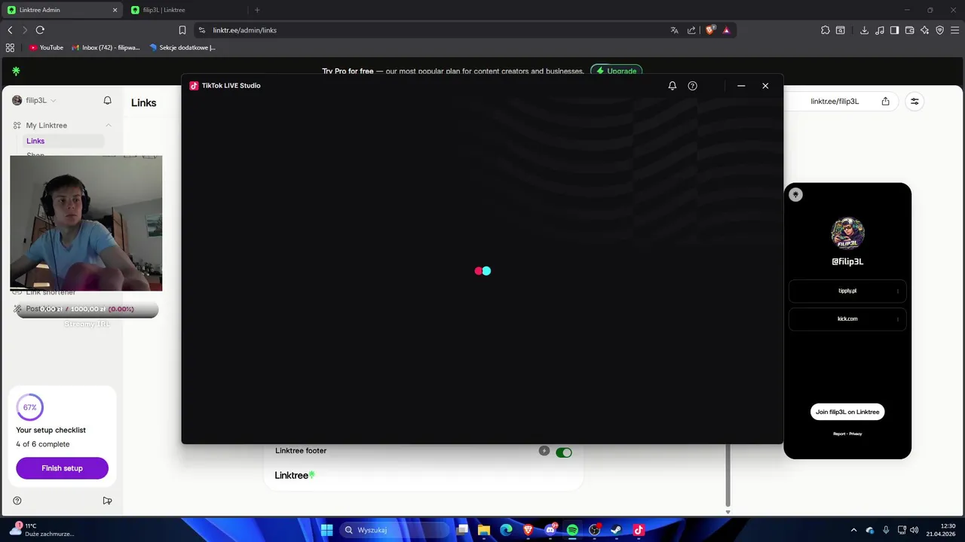Image resolution: width=965 pixels, height=542 pixels.
Task: Open Leo AI sparkle icon
Action: pyautogui.click(x=924, y=30)
